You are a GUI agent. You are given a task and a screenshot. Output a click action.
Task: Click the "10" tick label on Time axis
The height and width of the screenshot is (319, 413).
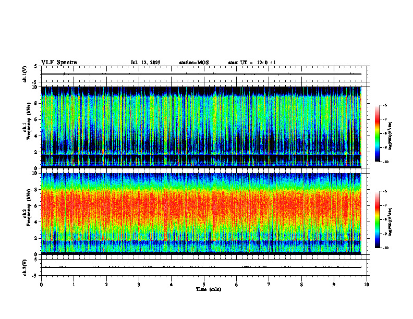[367, 285]
